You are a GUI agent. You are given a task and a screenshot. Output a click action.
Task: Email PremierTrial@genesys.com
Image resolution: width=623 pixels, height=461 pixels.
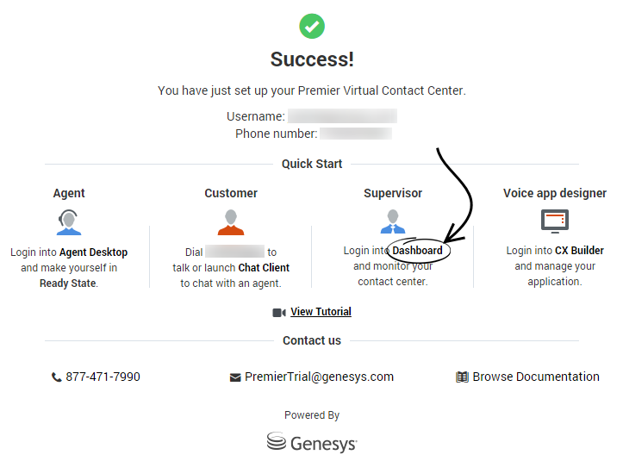[x=319, y=377]
